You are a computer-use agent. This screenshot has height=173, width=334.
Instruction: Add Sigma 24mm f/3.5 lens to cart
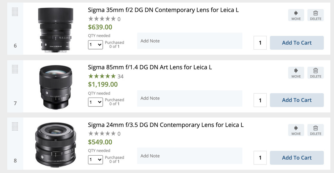tap(297, 158)
